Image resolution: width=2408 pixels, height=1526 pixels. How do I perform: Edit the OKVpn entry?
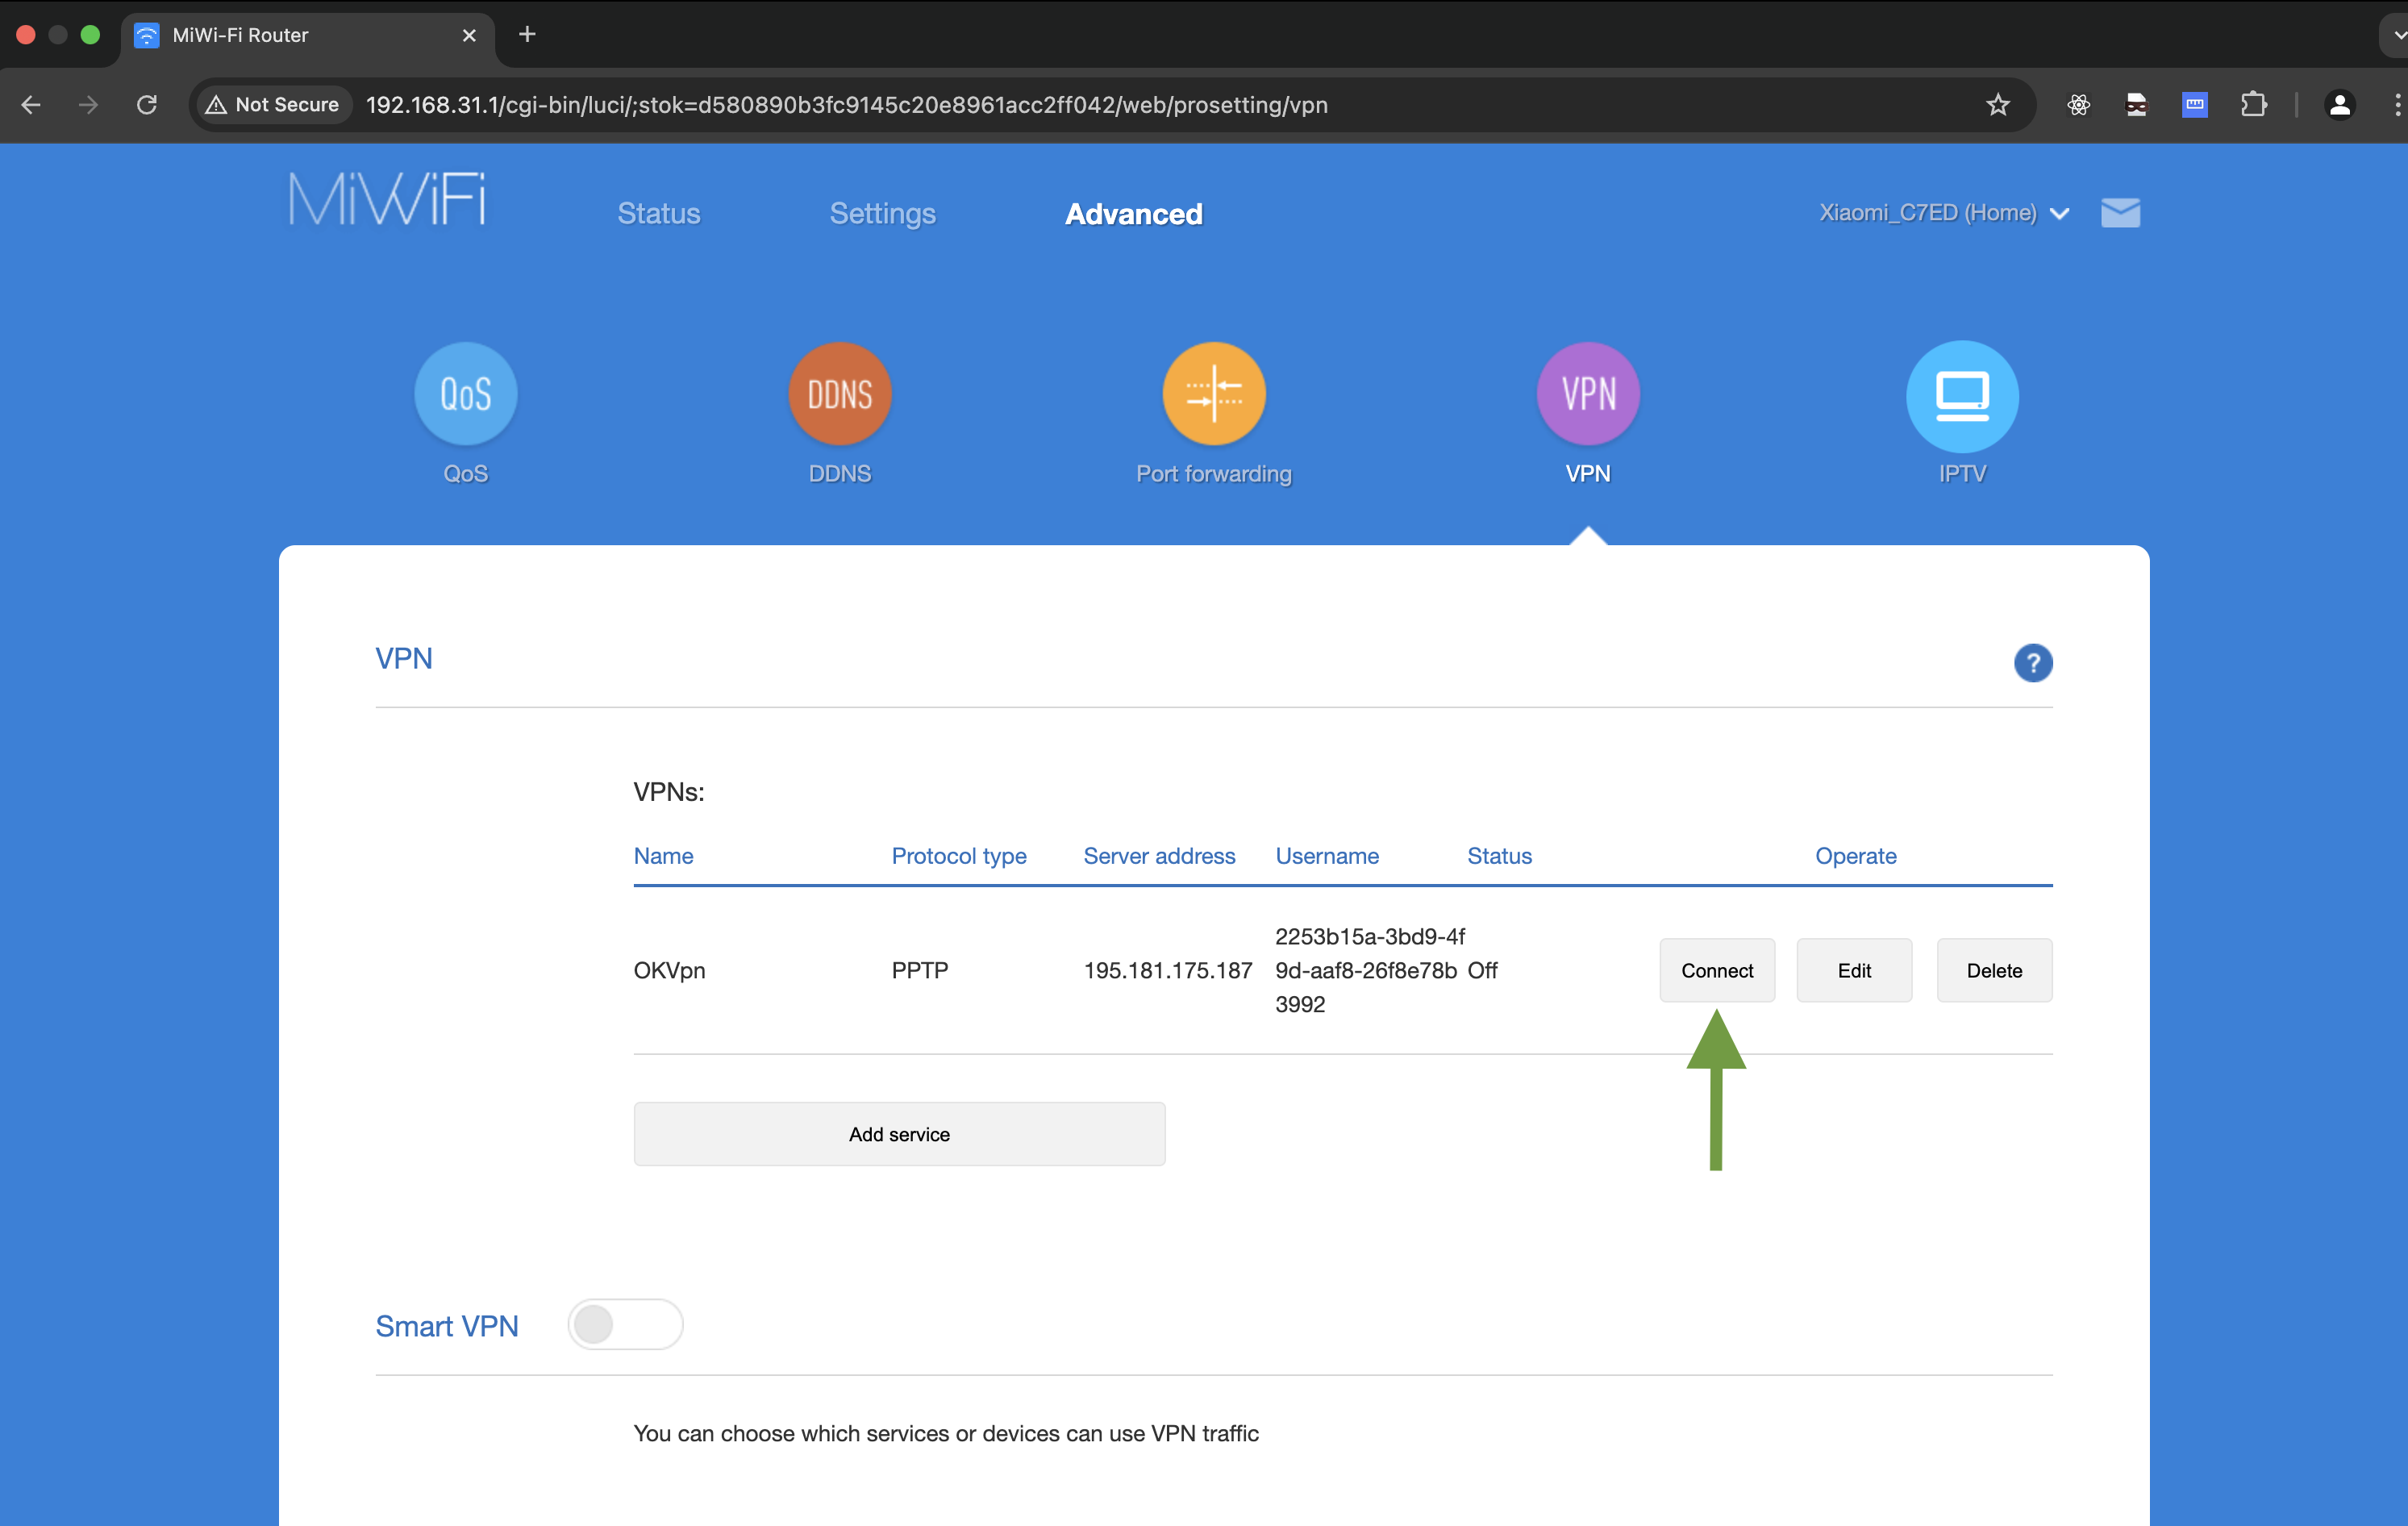pos(1853,970)
